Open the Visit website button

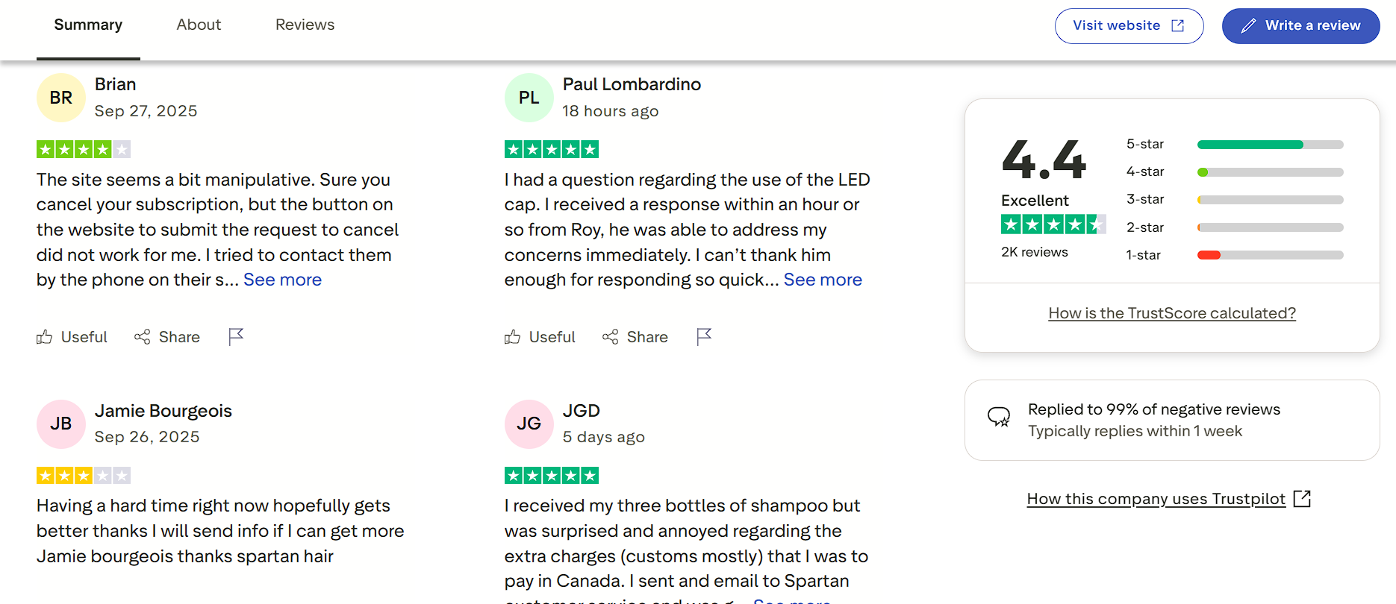pyautogui.click(x=1129, y=26)
